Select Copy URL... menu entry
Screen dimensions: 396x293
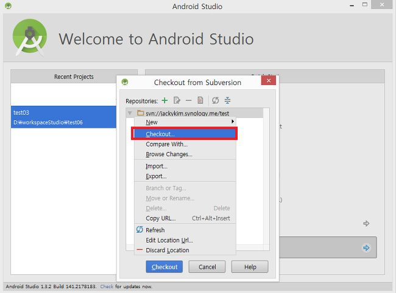185,218
